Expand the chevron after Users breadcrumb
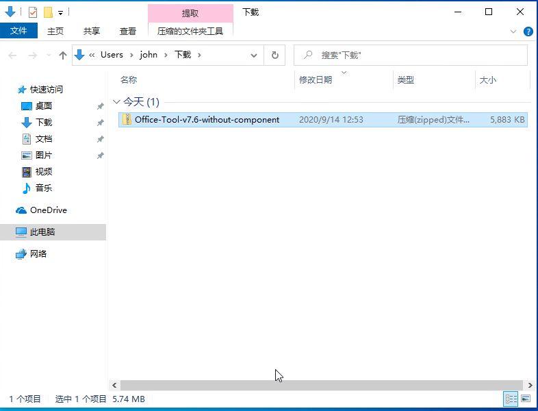The width and height of the screenshot is (538, 411). coord(131,55)
